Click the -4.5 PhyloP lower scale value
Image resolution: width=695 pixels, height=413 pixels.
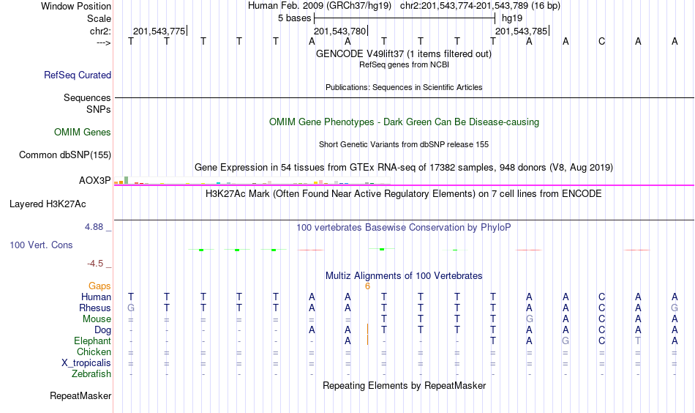95,264
